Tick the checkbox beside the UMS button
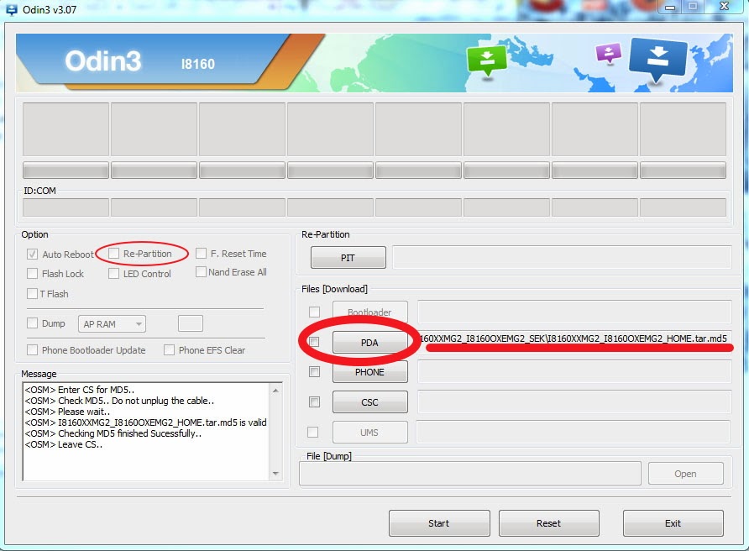 (x=312, y=432)
